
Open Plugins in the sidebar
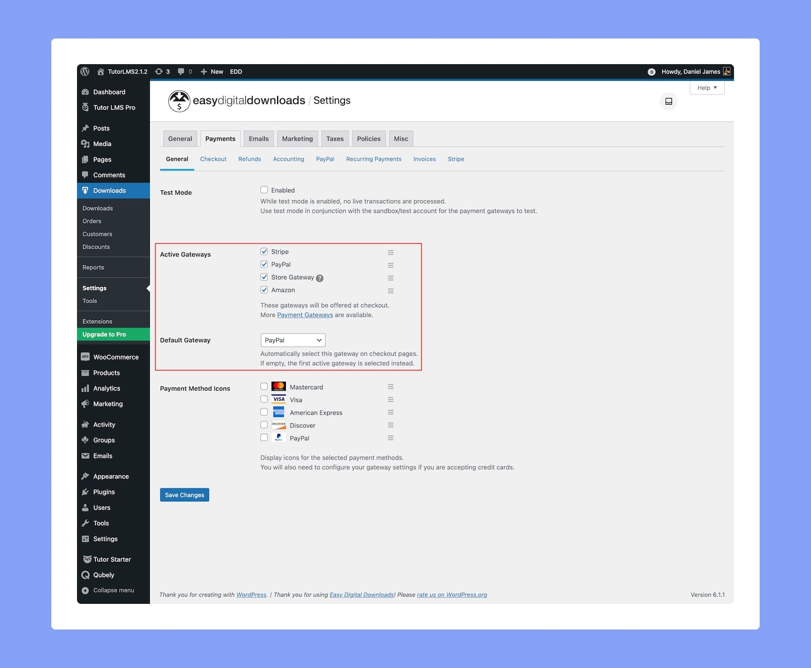tap(113, 492)
